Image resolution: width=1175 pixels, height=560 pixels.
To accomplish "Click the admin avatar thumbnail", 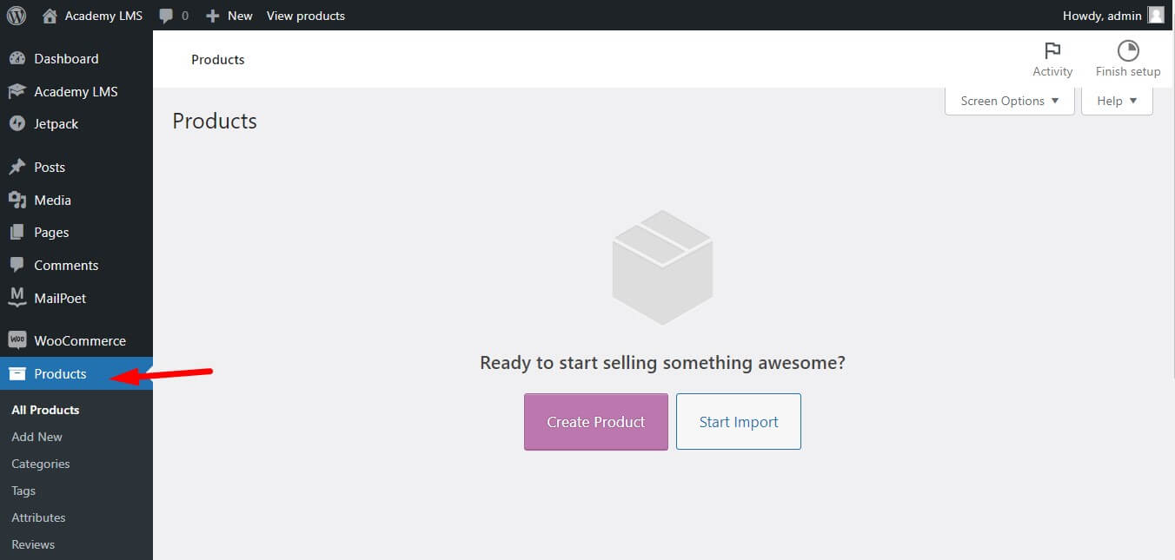I will coord(1156,15).
